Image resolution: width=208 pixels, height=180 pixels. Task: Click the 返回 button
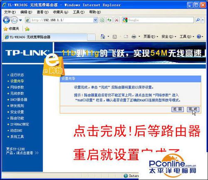[178, 109]
